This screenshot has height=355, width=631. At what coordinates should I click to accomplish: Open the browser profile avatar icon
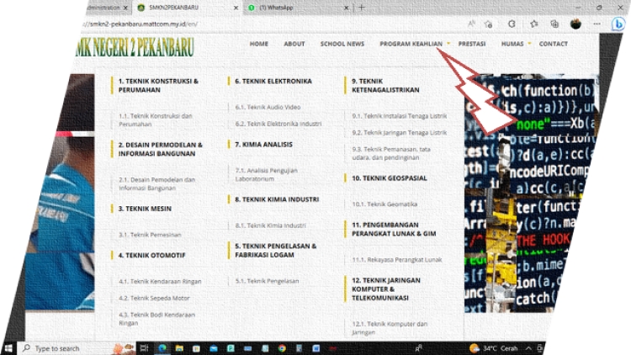coord(575,24)
